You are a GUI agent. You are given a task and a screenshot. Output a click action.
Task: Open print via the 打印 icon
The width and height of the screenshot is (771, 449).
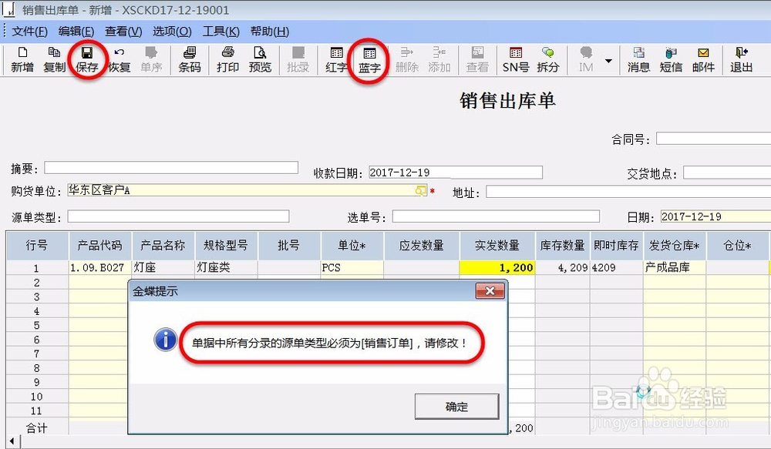227,60
